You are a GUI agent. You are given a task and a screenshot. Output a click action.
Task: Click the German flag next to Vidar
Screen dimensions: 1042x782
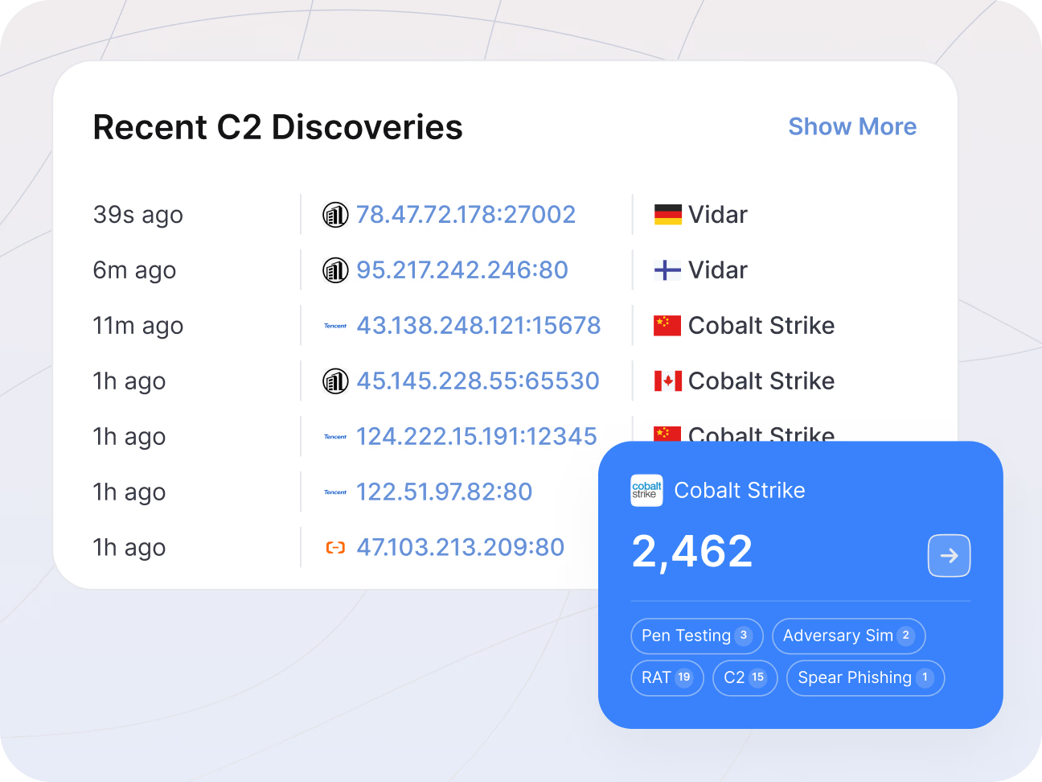click(x=667, y=215)
